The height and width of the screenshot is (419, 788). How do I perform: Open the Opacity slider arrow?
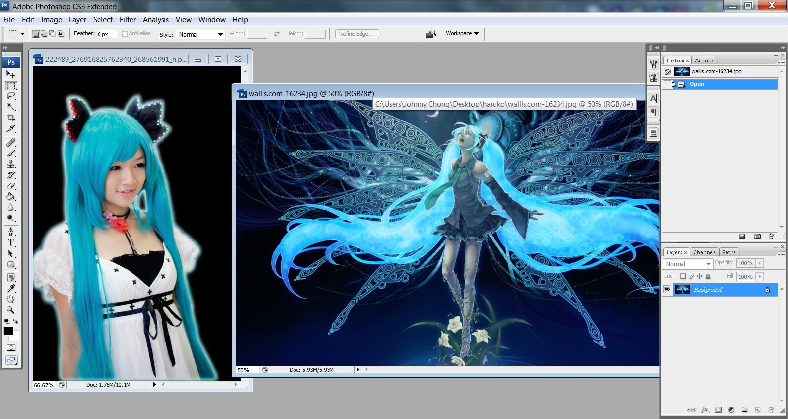click(760, 263)
